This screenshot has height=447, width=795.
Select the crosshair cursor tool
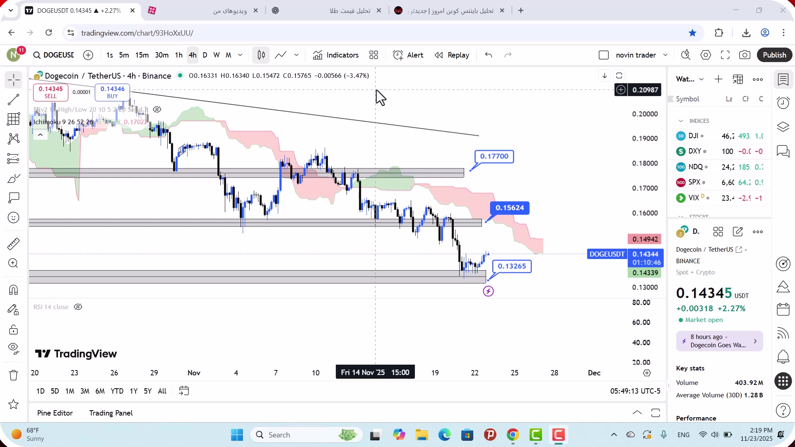(14, 80)
